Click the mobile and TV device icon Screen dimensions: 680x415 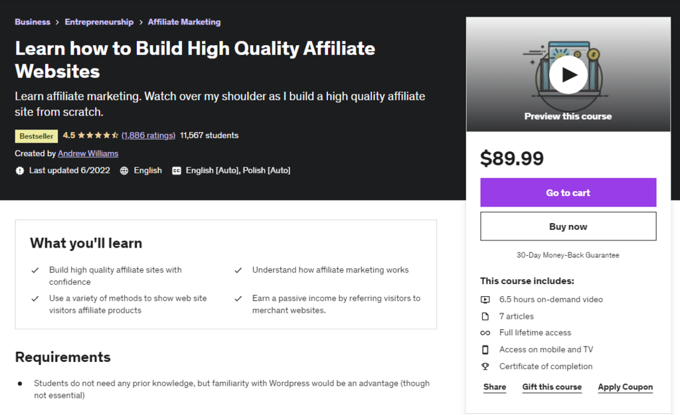[485, 349]
